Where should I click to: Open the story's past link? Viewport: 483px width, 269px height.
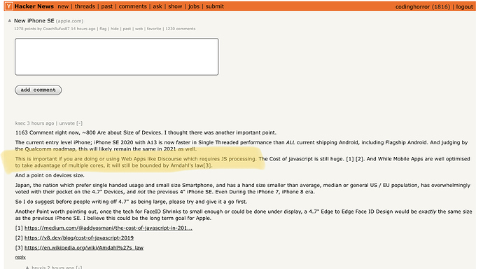coord(127,29)
